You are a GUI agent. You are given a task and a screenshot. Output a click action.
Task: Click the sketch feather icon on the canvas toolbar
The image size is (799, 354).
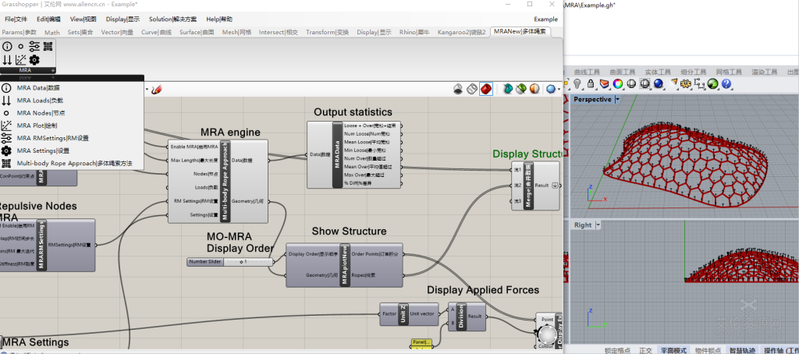click(x=157, y=89)
